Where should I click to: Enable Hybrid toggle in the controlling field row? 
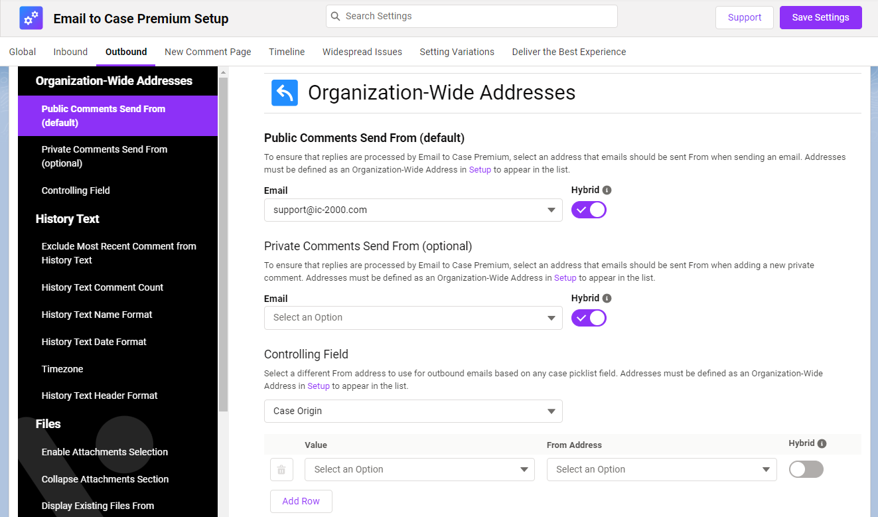[x=806, y=469]
